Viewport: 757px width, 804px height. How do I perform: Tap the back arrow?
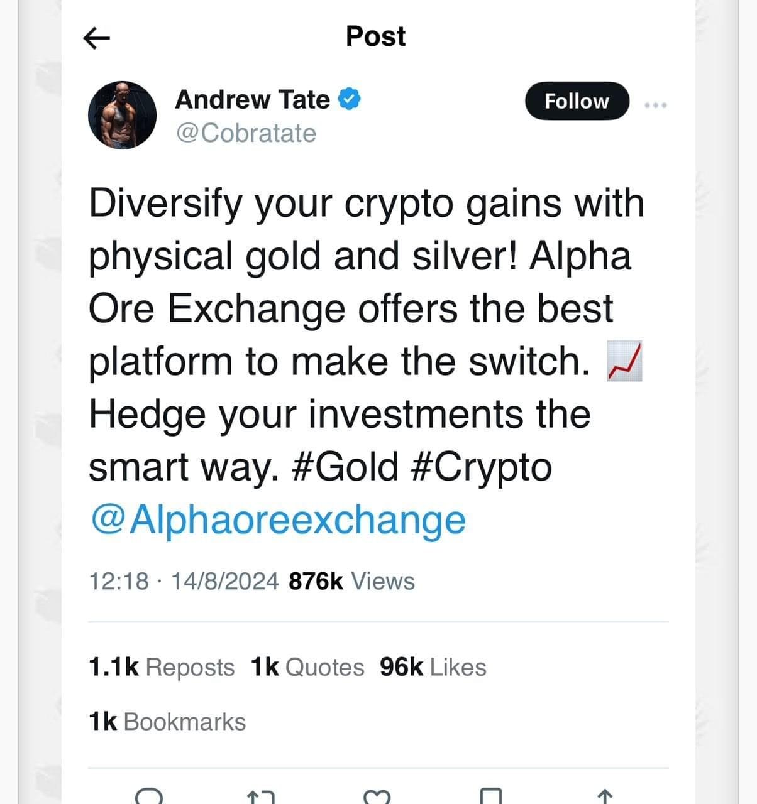96,38
